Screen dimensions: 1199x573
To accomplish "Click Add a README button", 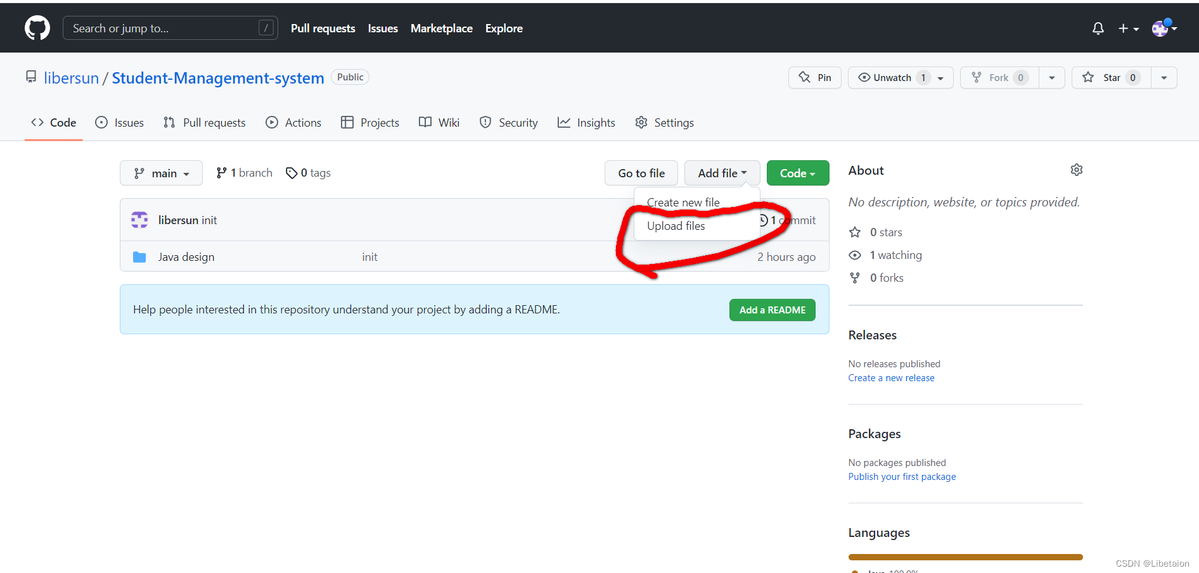I will (772, 310).
